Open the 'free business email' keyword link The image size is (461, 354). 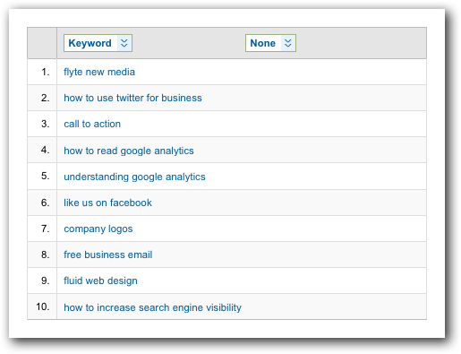[x=108, y=255]
